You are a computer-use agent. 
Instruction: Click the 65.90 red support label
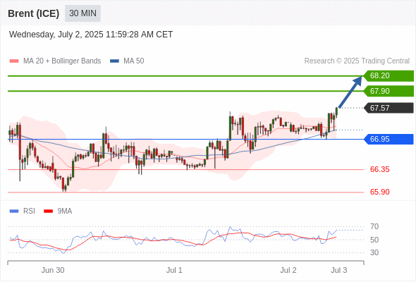[379, 192]
